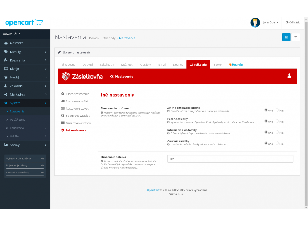Viewport: 308px width, 227px height.
Task: Click the Rozšírenia puzzle icon
Action: coord(6,60)
